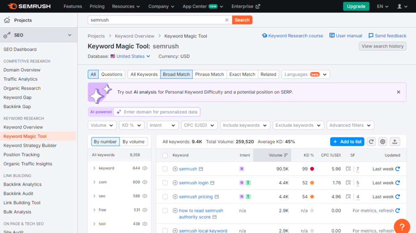Open the Languages beta dropdown
The height and width of the screenshot is (233, 416).
(305, 75)
